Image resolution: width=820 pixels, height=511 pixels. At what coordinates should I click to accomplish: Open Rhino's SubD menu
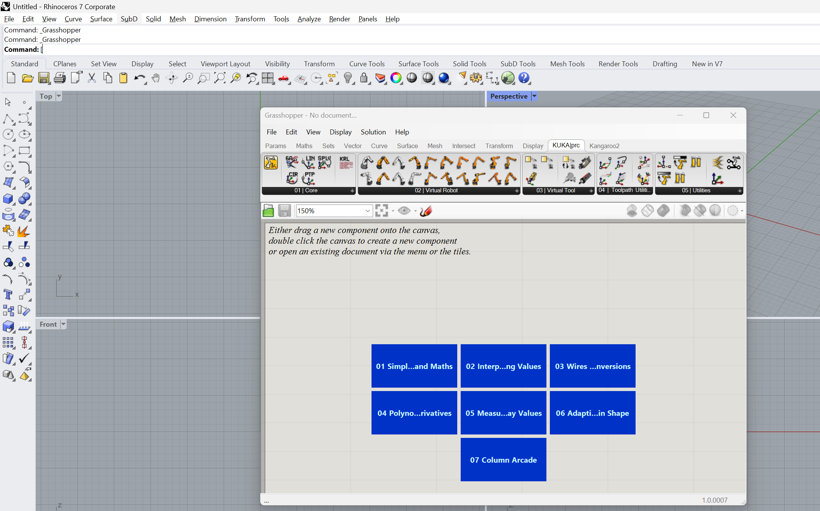pyautogui.click(x=129, y=19)
